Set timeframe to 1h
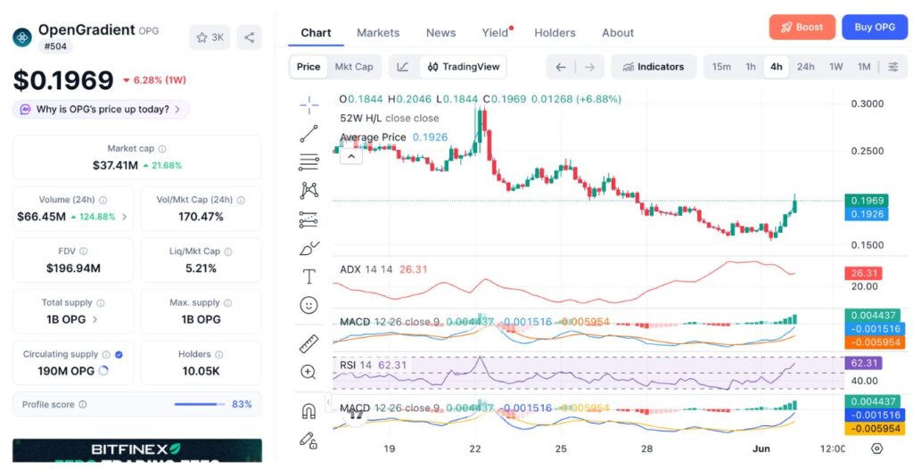 [751, 67]
